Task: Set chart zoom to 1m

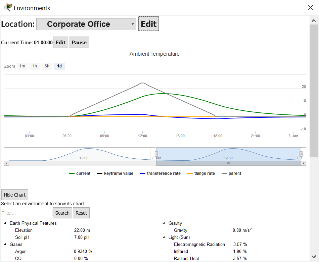Action: [22, 66]
